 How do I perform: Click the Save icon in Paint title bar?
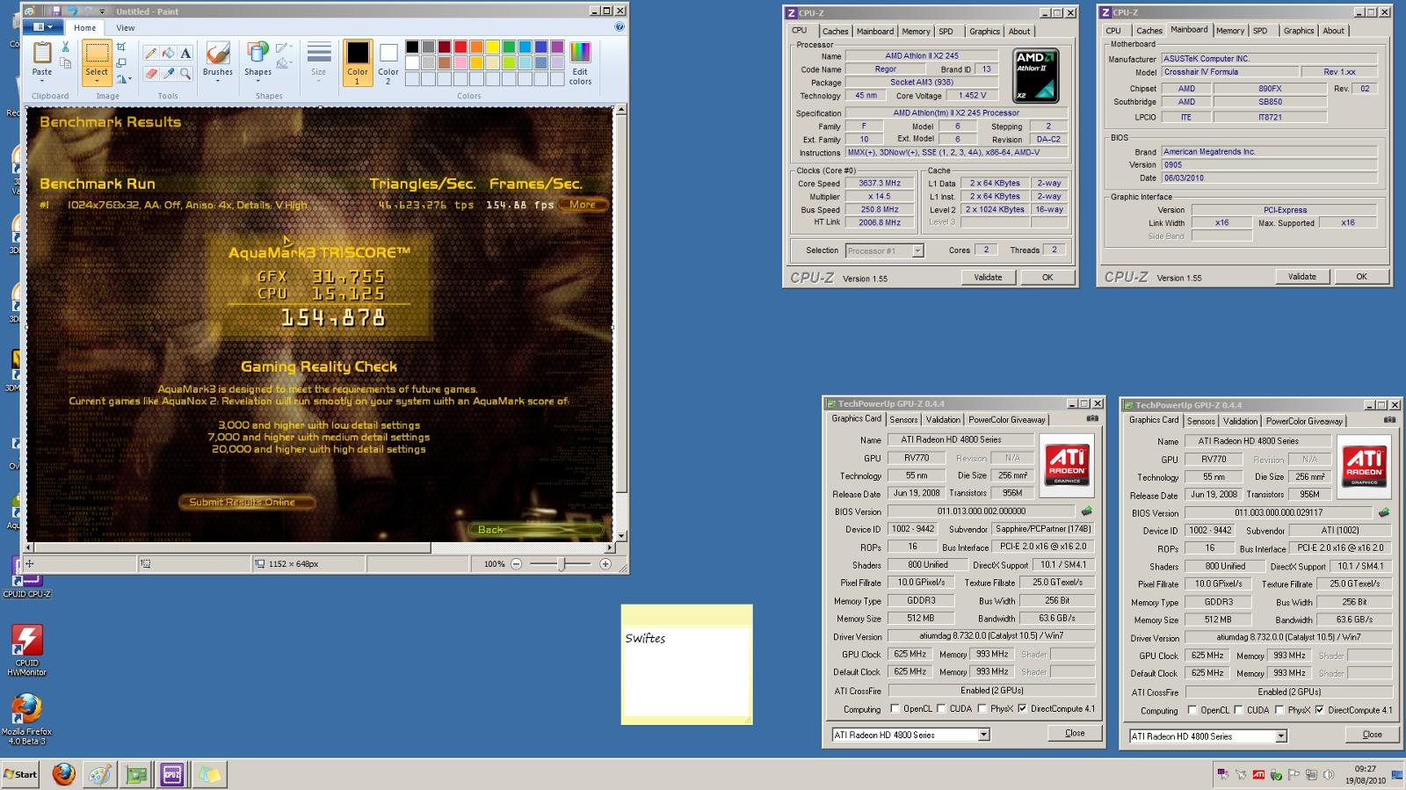pos(56,11)
